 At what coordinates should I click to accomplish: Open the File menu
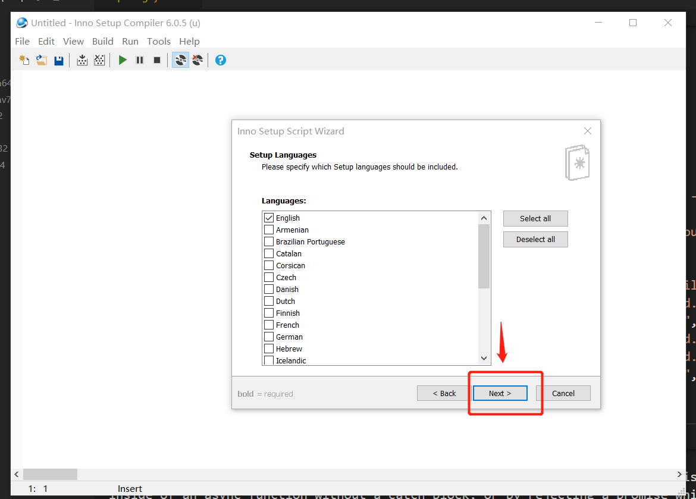point(22,41)
